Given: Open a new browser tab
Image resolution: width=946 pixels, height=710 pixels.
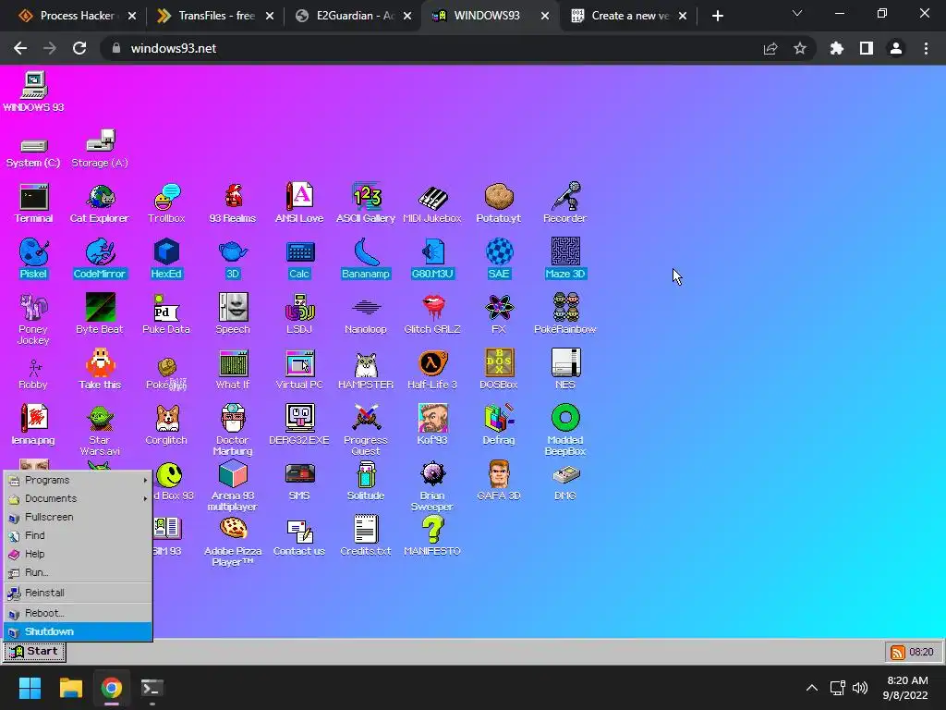Looking at the screenshot, I should [717, 17].
